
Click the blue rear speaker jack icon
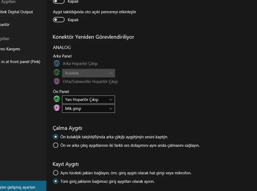(57, 64)
